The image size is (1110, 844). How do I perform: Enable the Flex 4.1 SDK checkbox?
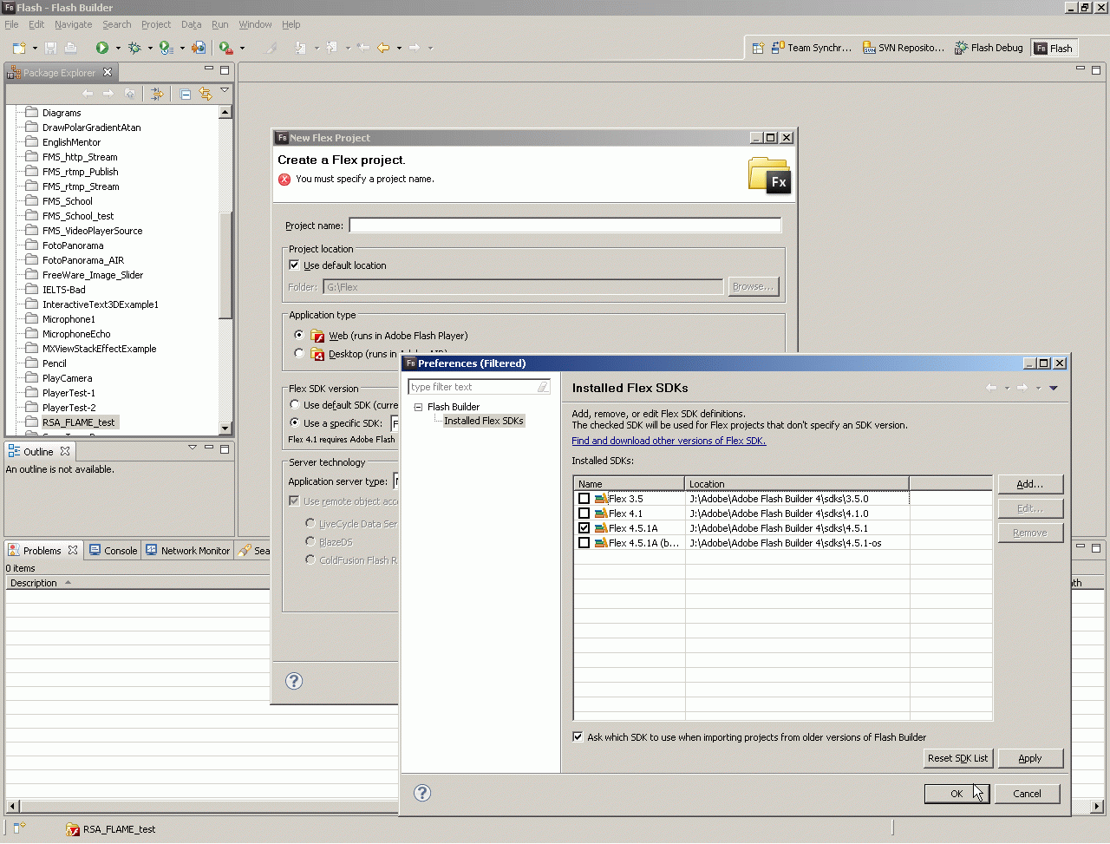584,514
